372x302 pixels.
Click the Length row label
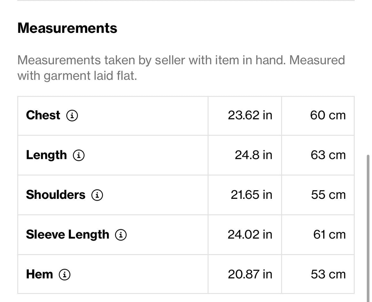tap(46, 155)
